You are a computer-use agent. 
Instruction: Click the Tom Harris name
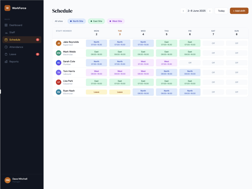[x=69, y=71]
